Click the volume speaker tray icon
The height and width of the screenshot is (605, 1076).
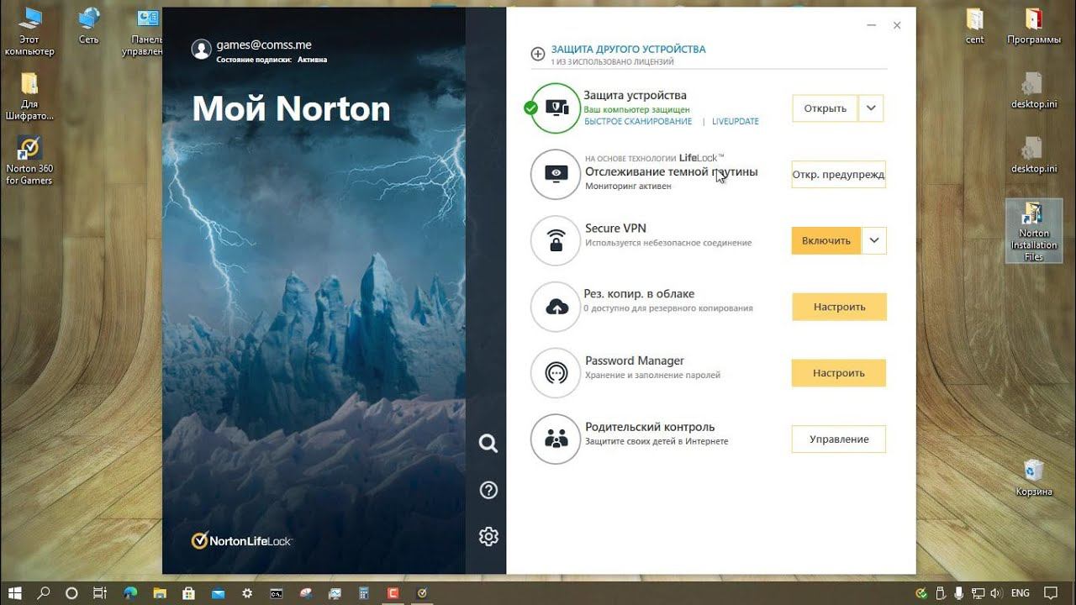tap(996, 593)
